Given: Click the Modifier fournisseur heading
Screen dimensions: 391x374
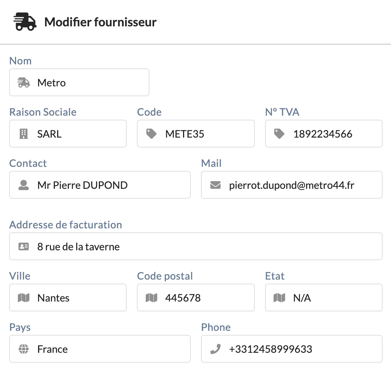Looking at the screenshot, I should tap(100, 22).
